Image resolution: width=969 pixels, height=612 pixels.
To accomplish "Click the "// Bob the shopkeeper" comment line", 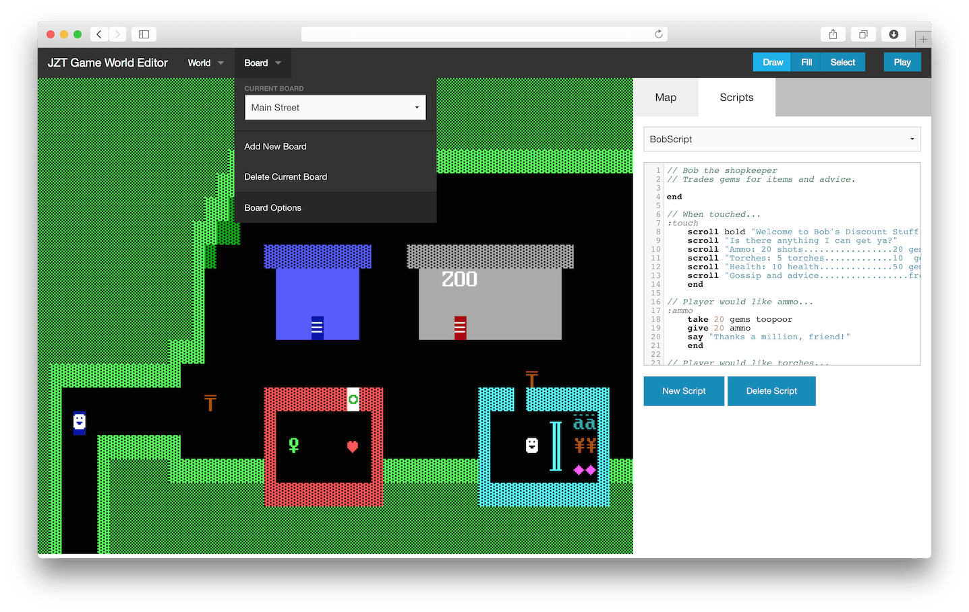I will click(x=722, y=171).
